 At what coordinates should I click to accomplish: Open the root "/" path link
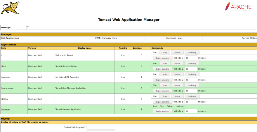(1, 55)
